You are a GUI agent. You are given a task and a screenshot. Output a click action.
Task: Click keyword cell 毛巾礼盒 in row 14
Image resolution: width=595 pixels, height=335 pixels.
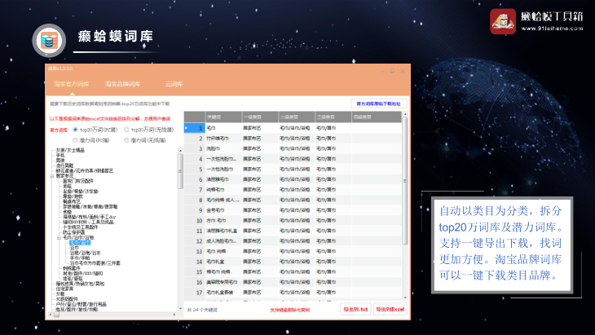[x=223, y=262]
